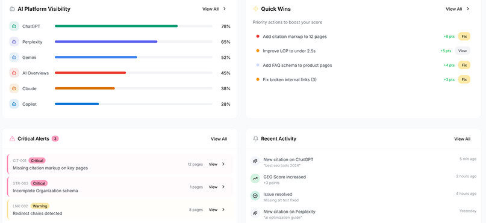The image size is (486, 223).
Task: View all Critical Alerts
Action: click(x=219, y=139)
